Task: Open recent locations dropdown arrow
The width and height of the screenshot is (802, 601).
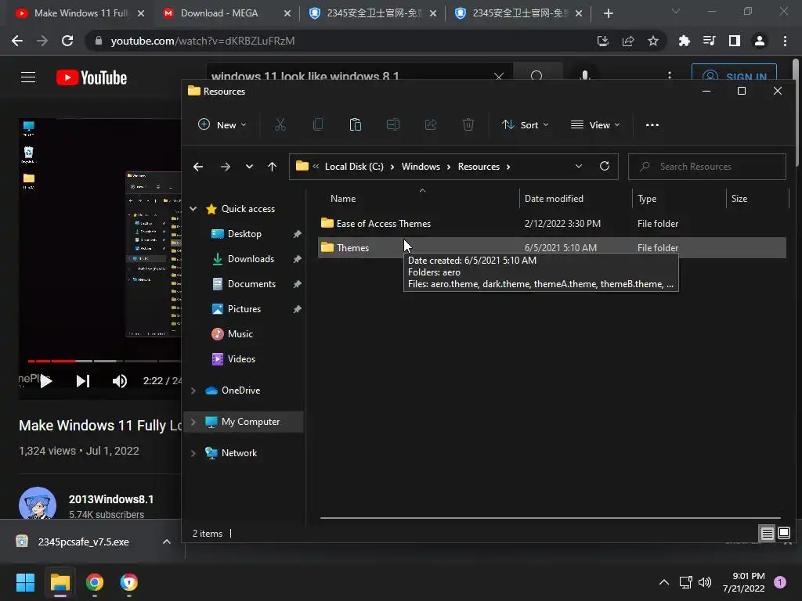Action: coord(249,167)
